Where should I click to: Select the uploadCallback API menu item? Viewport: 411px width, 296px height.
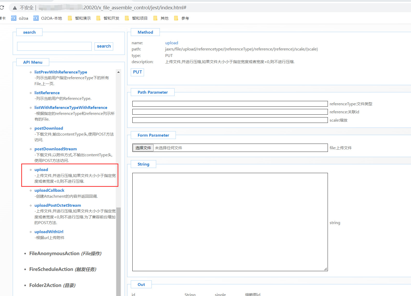coord(49,190)
